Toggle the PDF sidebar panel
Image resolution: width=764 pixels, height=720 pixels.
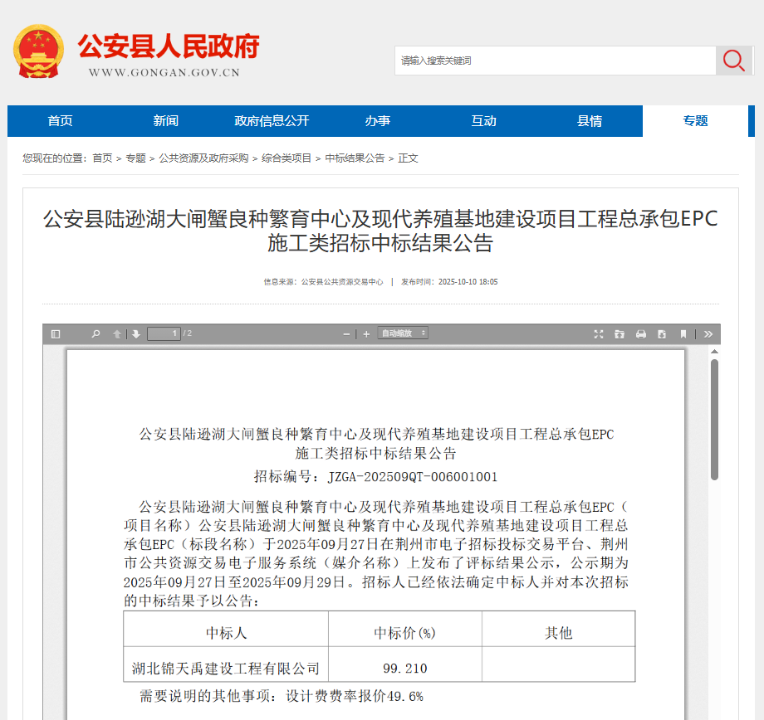[55, 333]
